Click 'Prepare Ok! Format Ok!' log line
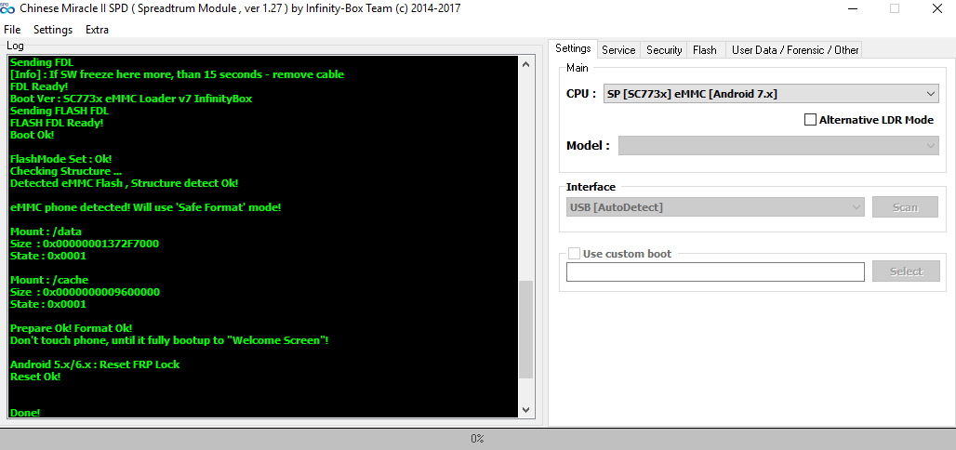Screen dimensions: 956x450 click(x=72, y=328)
